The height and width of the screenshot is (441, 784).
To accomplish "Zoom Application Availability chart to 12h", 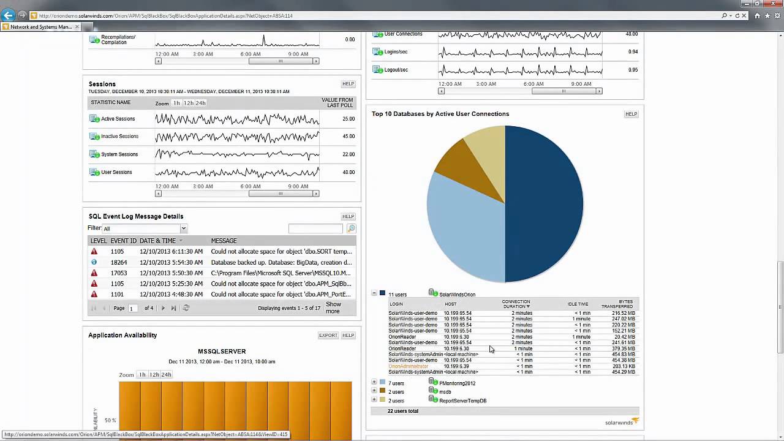I will point(154,375).
